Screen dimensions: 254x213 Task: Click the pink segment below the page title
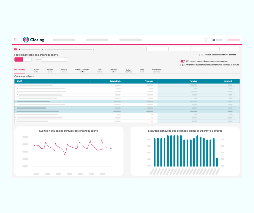point(19,59)
